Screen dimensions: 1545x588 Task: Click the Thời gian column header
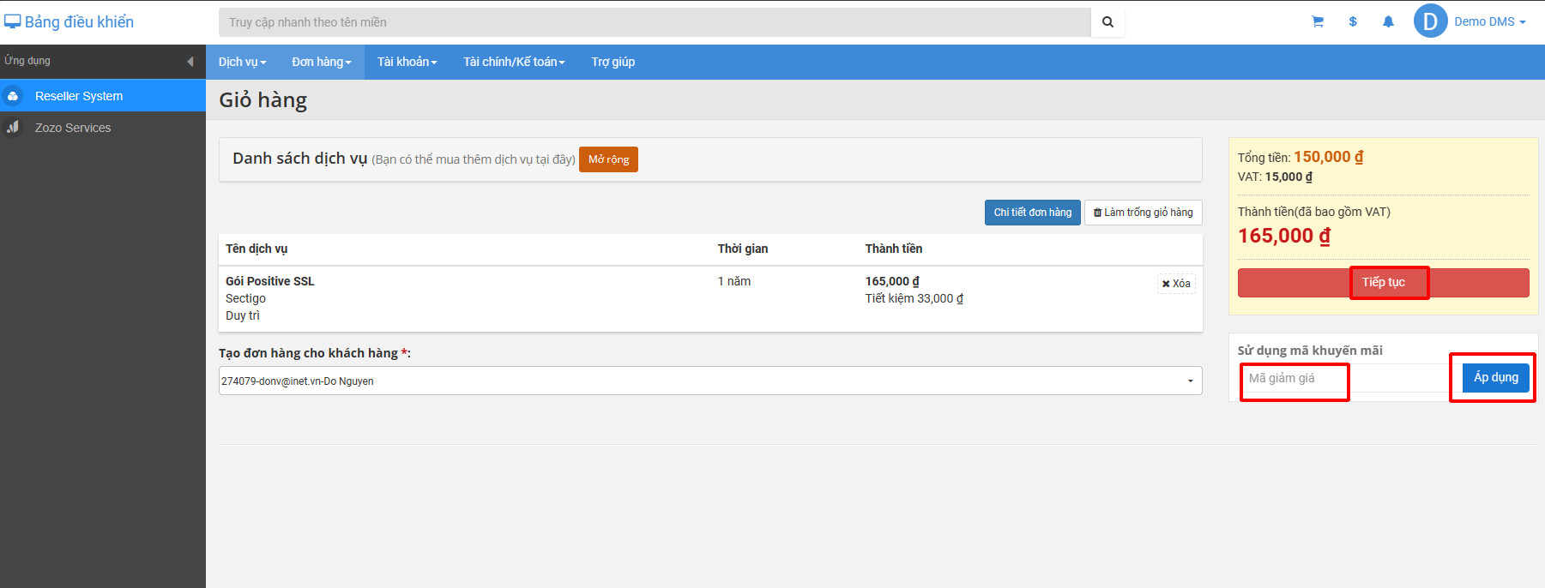[x=743, y=249]
